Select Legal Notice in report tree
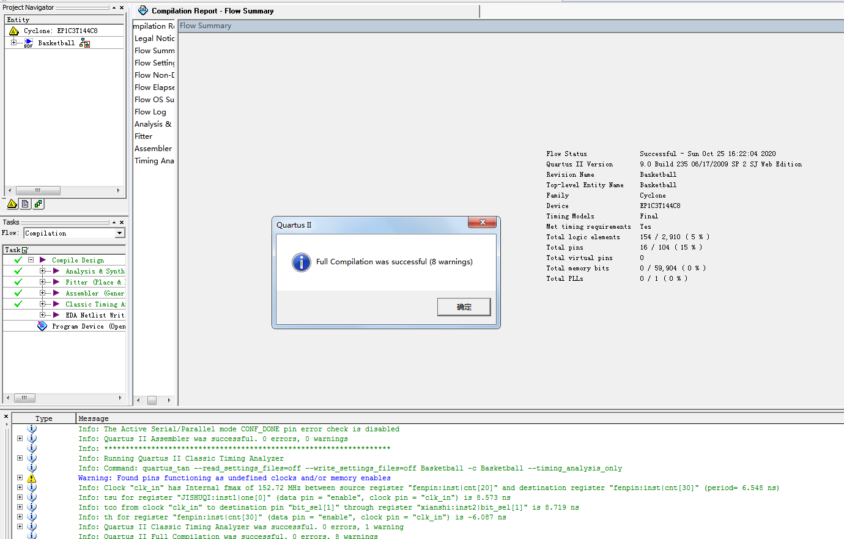844x539 pixels. click(x=154, y=38)
